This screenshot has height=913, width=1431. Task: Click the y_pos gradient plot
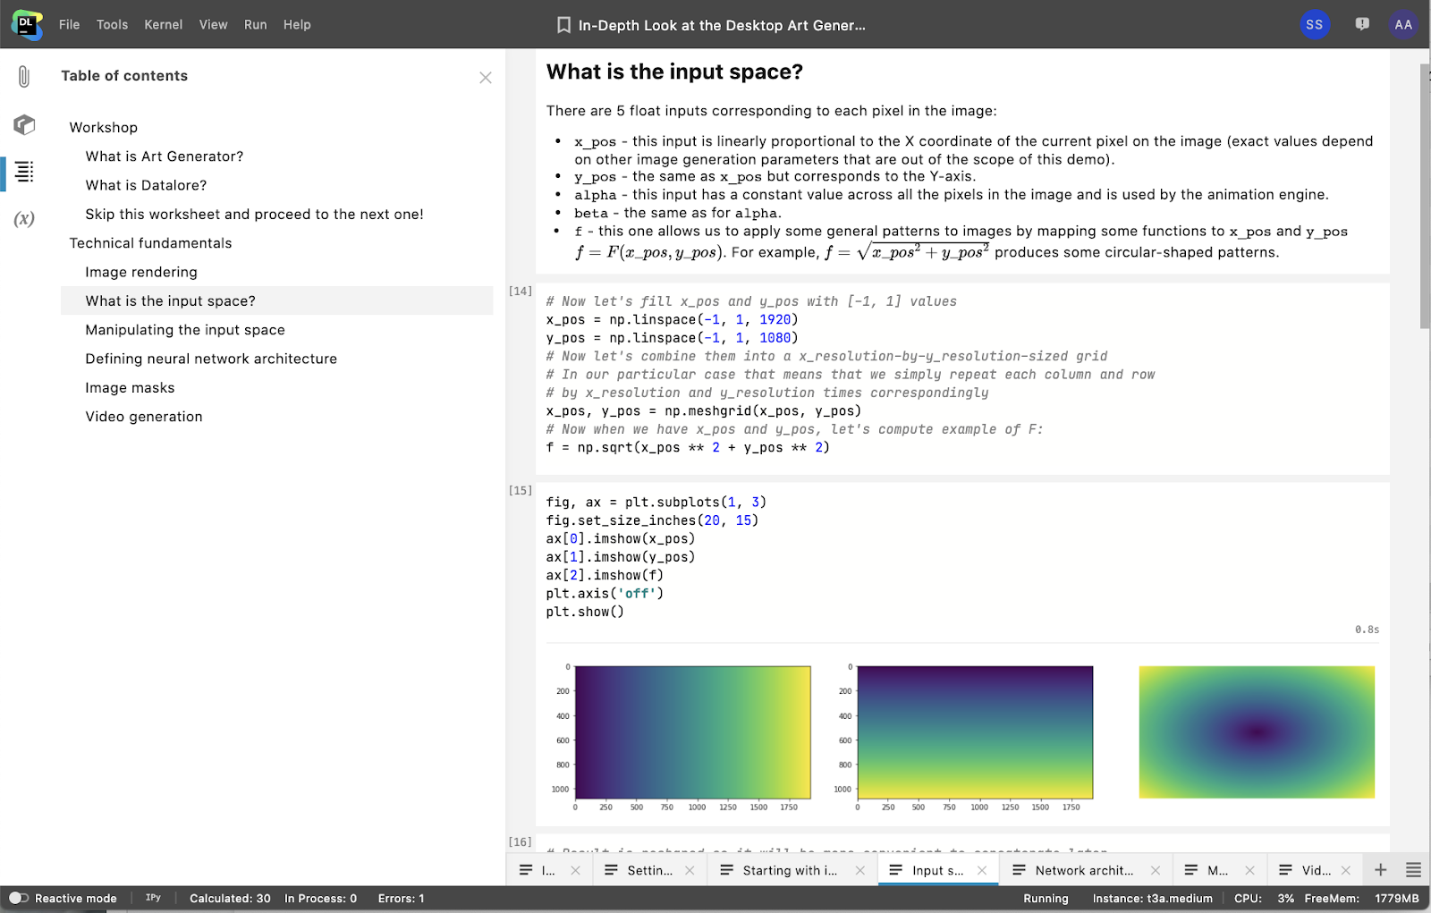pos(975,731)
